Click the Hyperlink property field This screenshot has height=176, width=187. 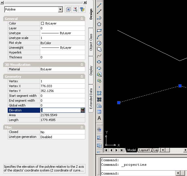pos(62,52)
